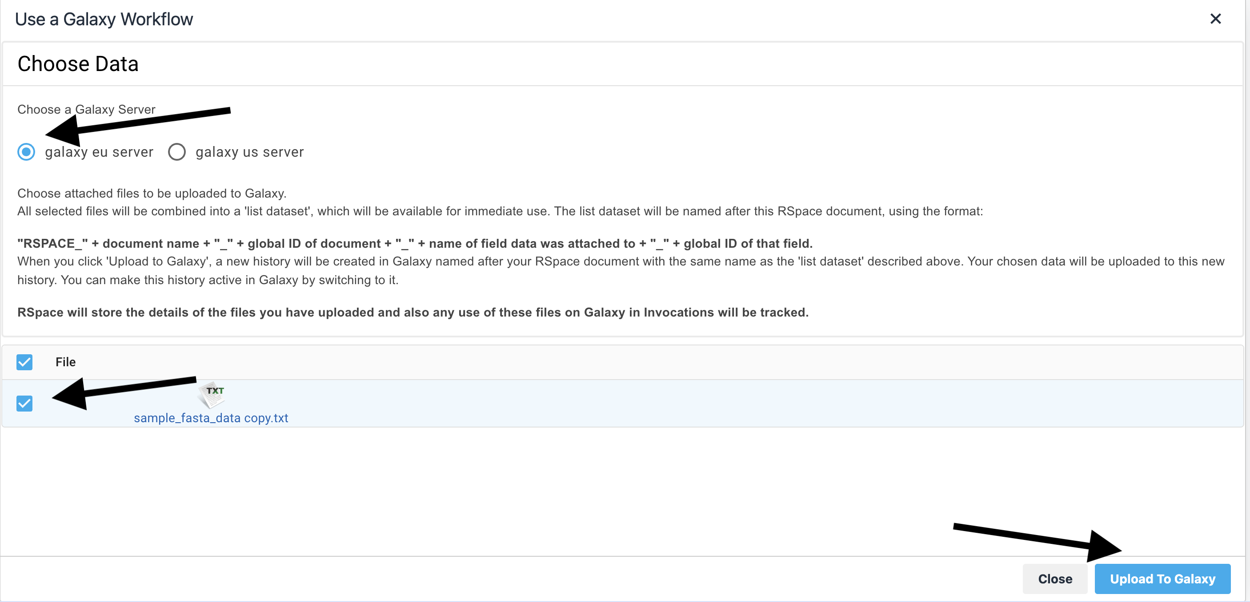Click the TXT file type icon
The width and height of the screenshot is (1250, 602).
[212, 395]
